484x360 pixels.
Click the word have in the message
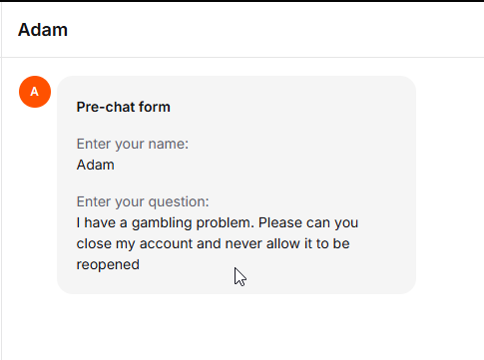(100, 222)
